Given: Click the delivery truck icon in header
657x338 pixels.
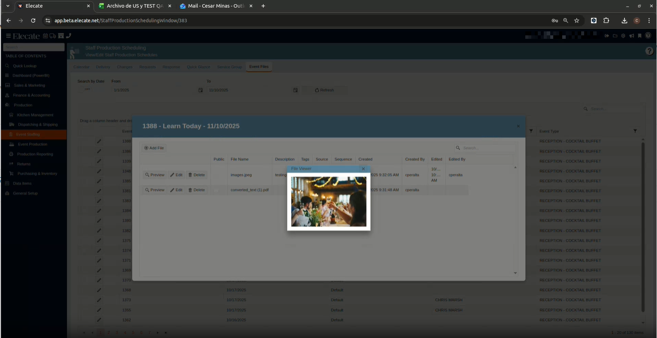Looking at the screenshot, I should tap(53, 36).
